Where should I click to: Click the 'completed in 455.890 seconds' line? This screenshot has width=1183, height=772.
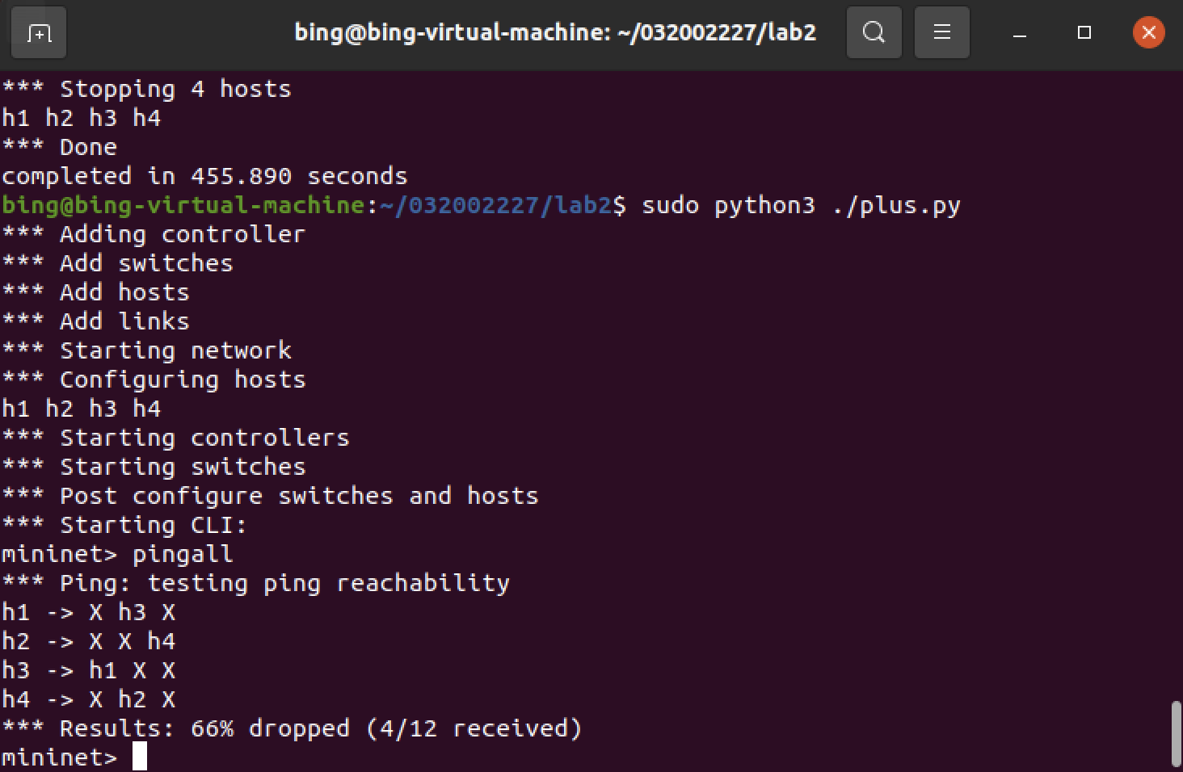coord(204,176)
